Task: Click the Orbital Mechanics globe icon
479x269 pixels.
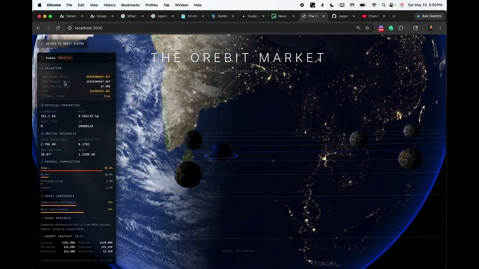Action: click(42, 133)
